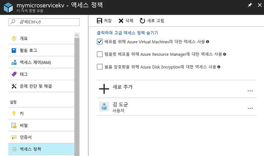
Task: Click the save floppy disk icon
Action: click(x=99, y=21)
